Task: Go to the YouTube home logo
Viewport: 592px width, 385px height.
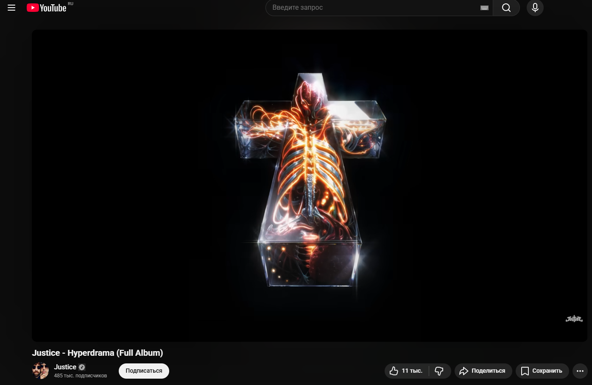Action: [47, 8]
